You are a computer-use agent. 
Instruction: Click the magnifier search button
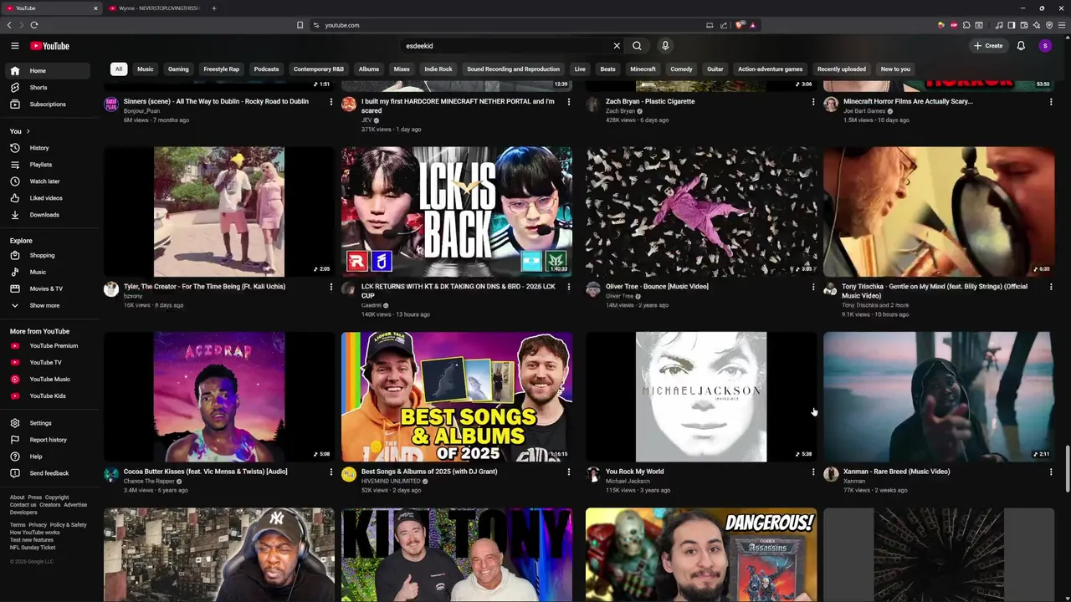point(637,46)
